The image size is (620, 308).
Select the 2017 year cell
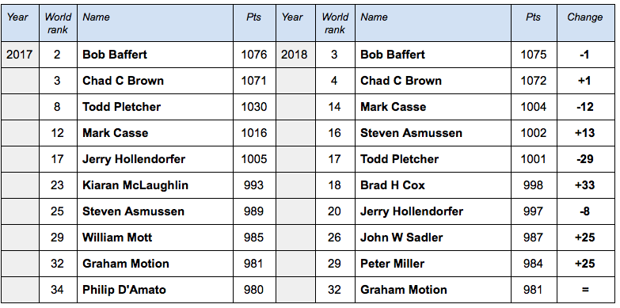point(20,55)
